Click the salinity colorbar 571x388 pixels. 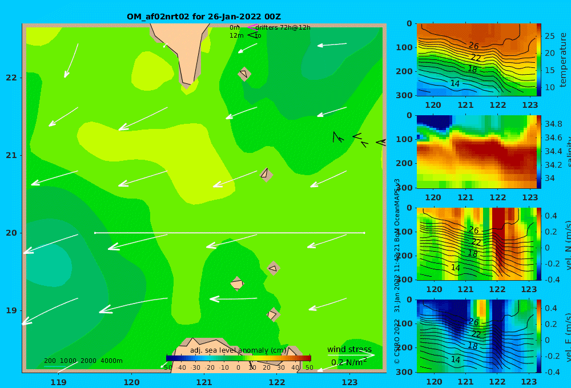539,152
